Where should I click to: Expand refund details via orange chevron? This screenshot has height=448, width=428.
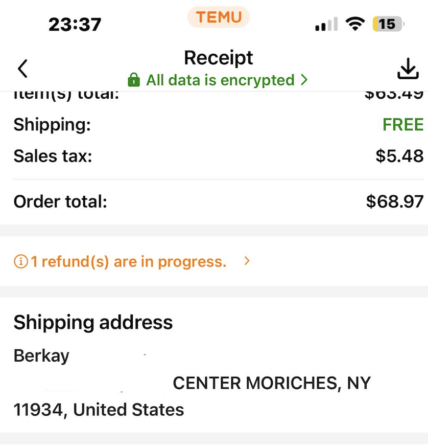click(x=247, y=261)
